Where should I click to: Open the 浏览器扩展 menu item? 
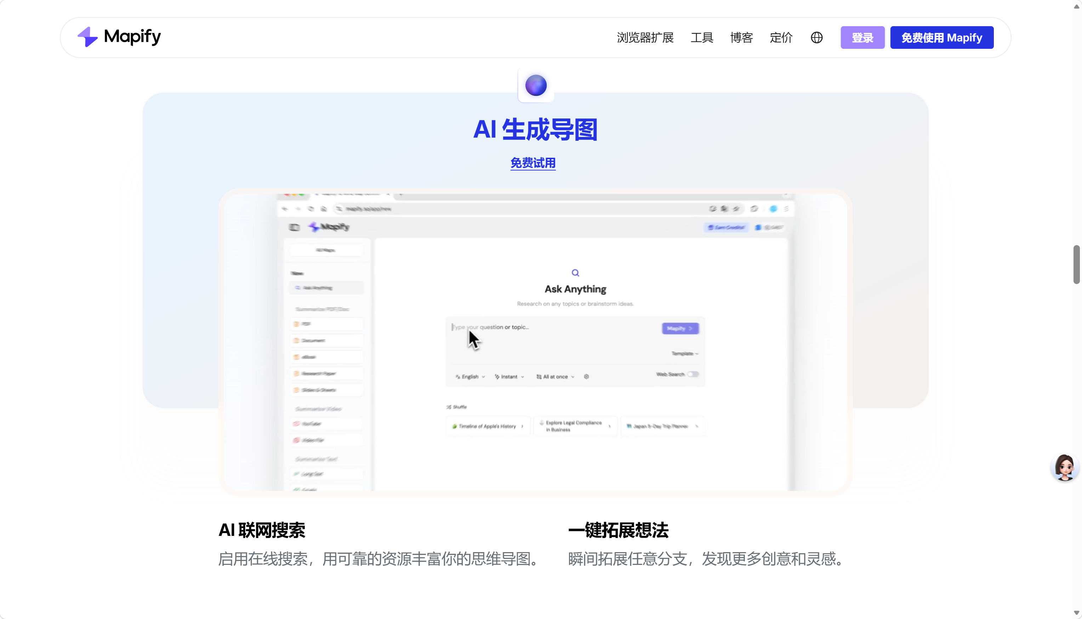(645, 37)
